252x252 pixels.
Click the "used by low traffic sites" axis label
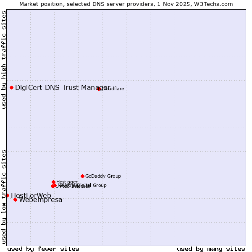click(4, 196)
